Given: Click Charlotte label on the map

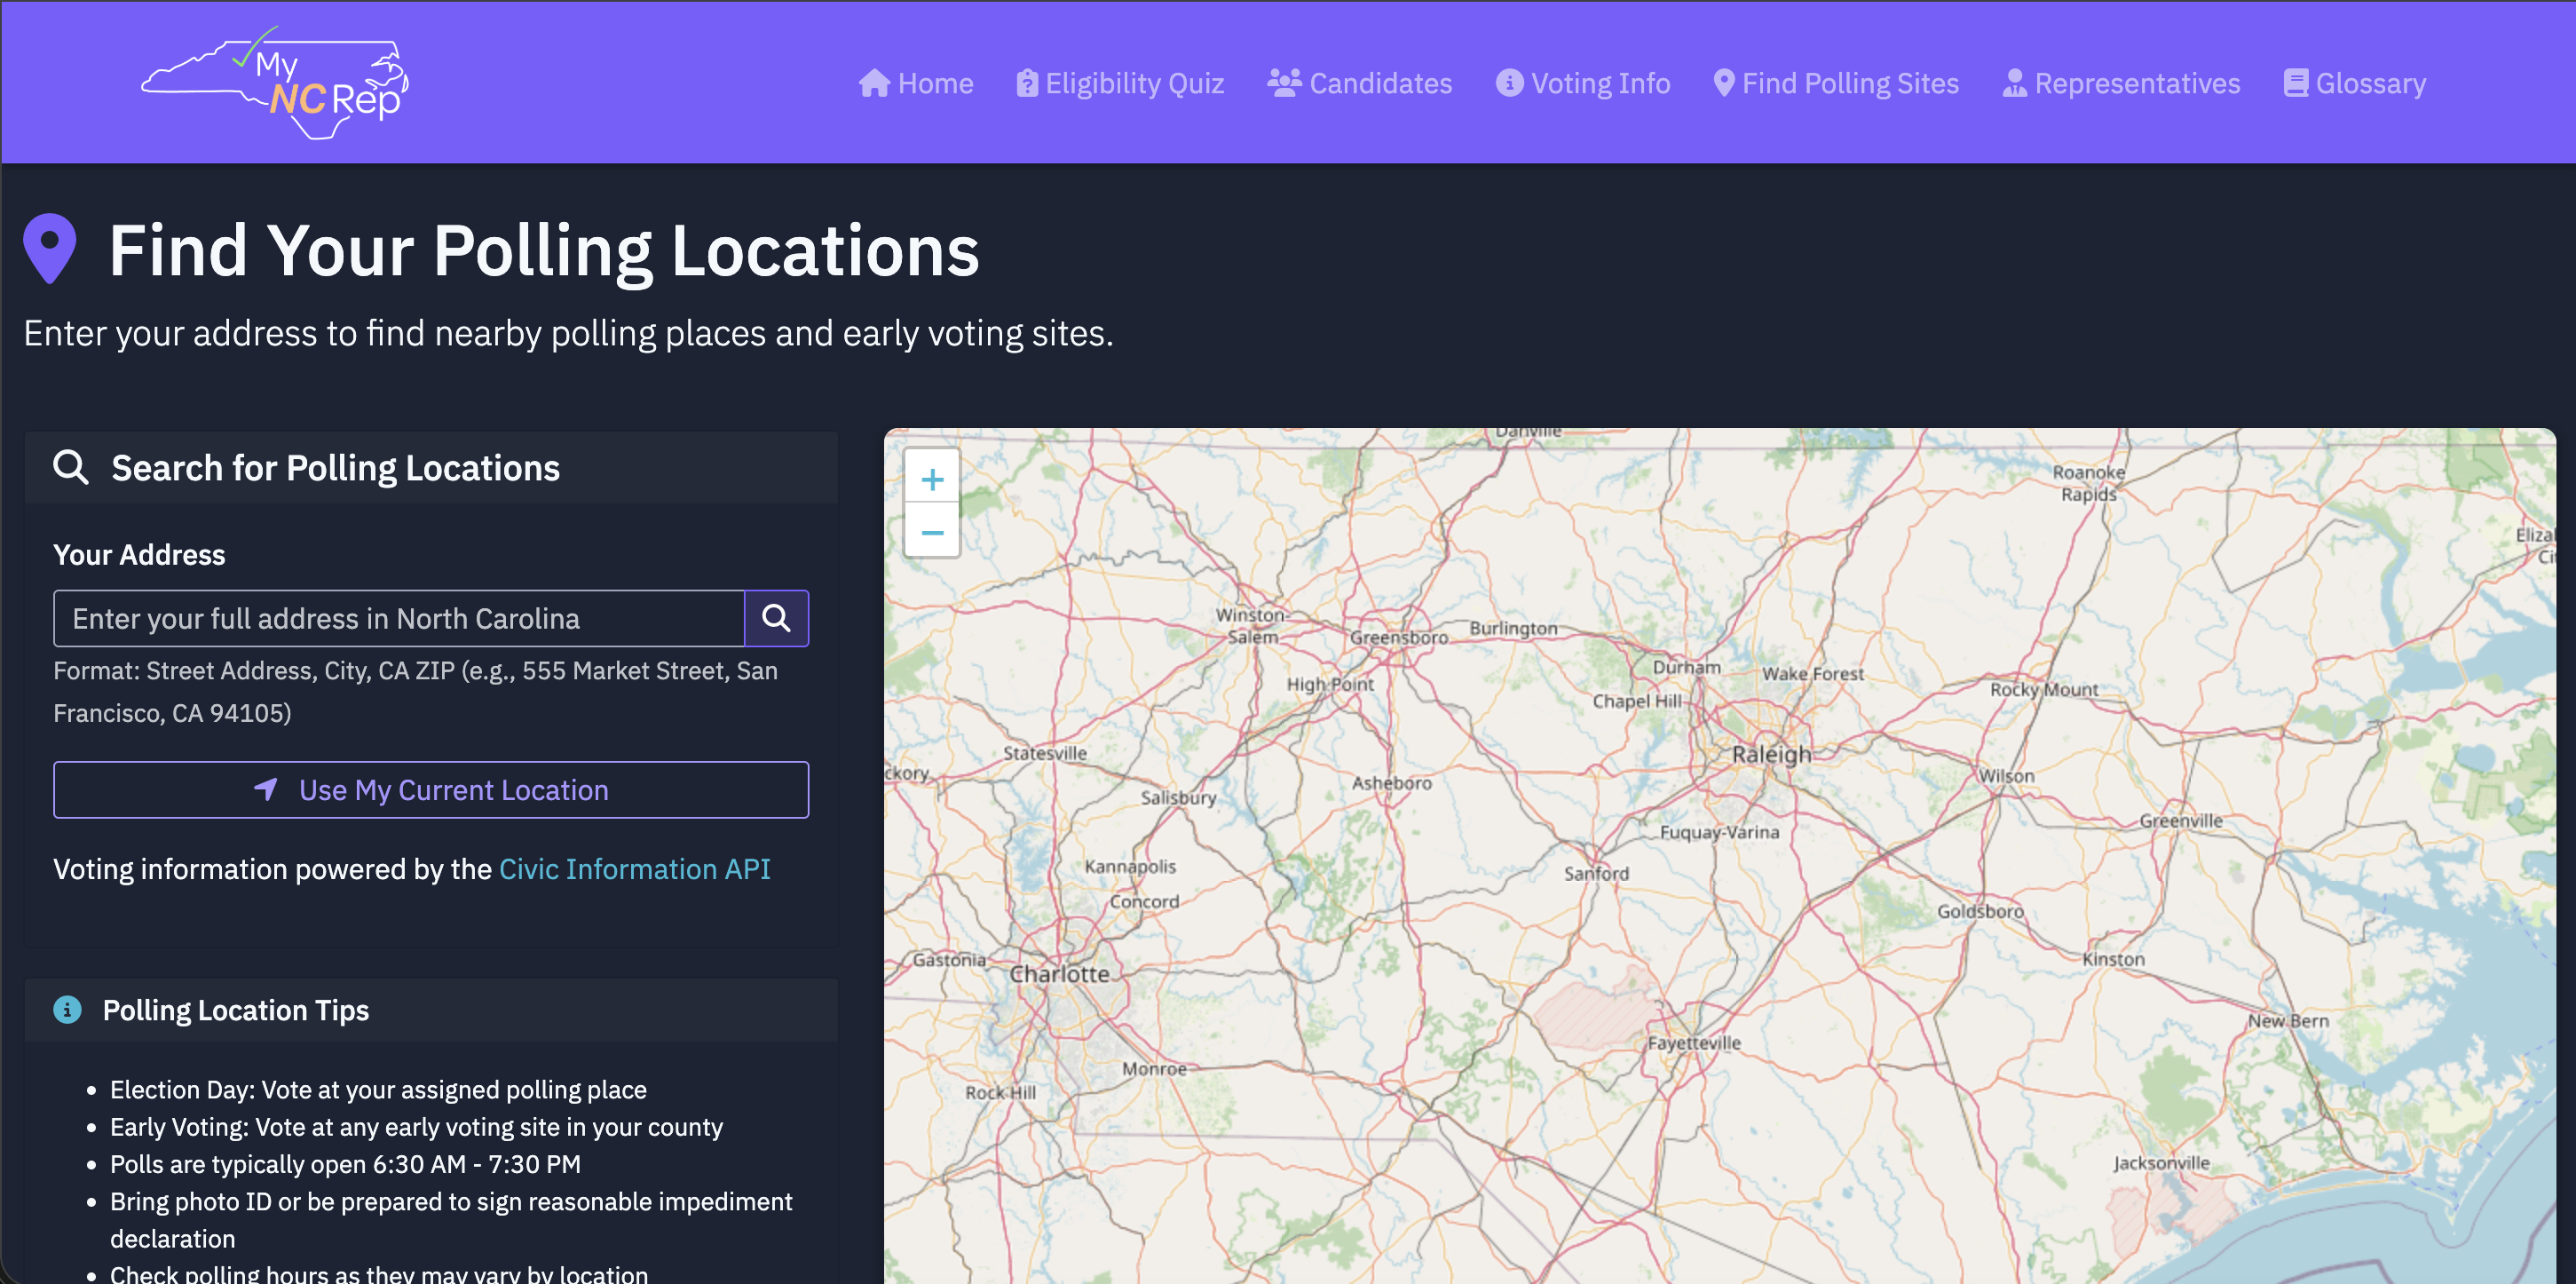Looking at the screenshot, I should pyautogui.click(x=1059, y=974).
